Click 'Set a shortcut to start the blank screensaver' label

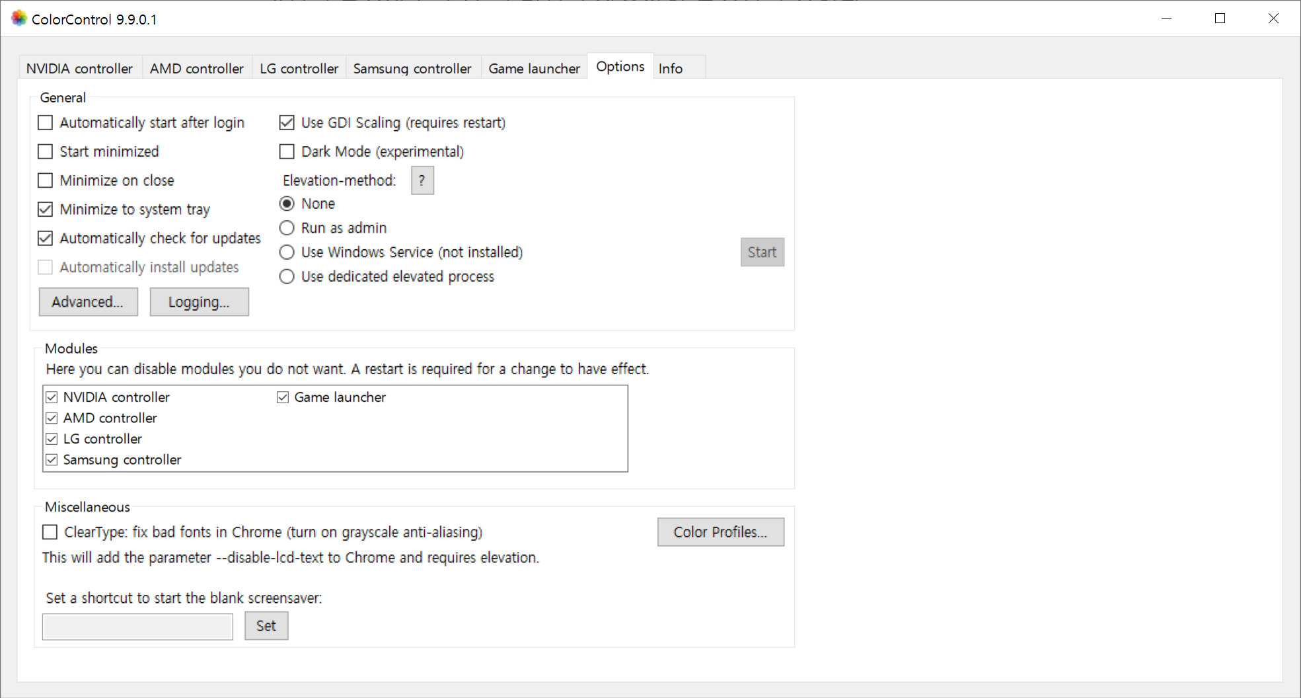click(184, 598)
